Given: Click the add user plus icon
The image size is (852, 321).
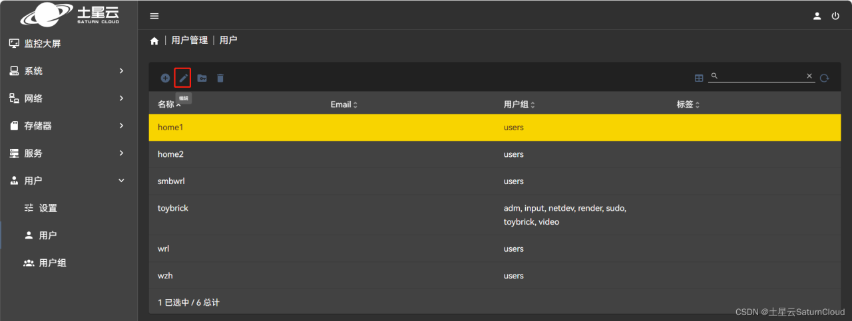Looking at the screenshot, I should point(165,78).
